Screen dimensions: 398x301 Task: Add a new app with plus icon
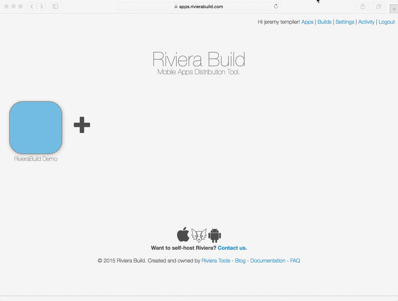pos(82,125)
